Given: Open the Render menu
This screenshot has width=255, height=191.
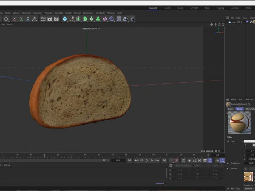Looking at the screenshot, I should point(78,13).
